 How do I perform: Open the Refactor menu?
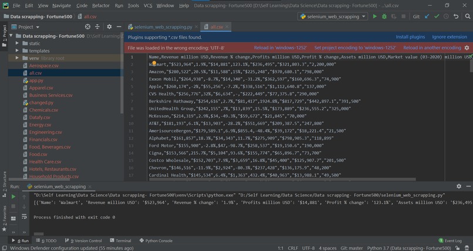[x=101, y=5]
